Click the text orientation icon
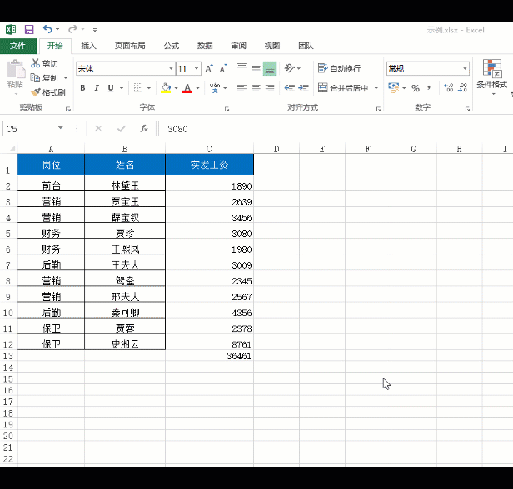The width and height of the screenshot is (513, 489). 290,68
